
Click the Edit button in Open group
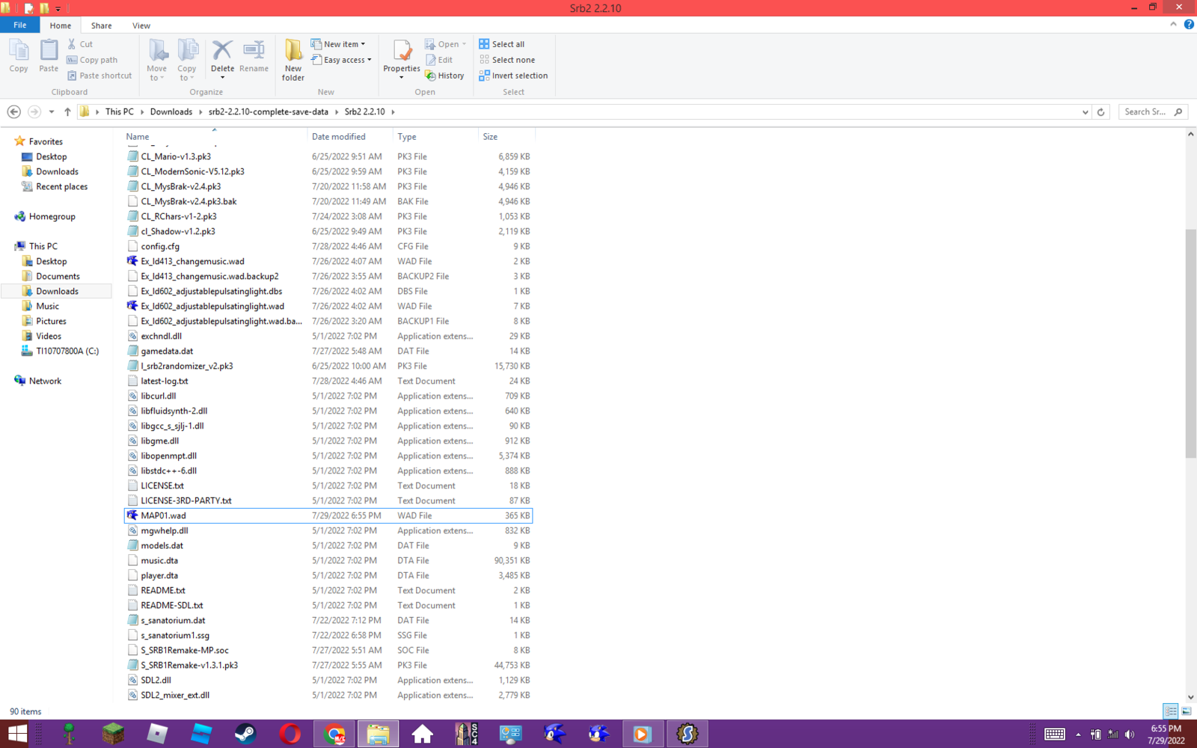point(439,60)
